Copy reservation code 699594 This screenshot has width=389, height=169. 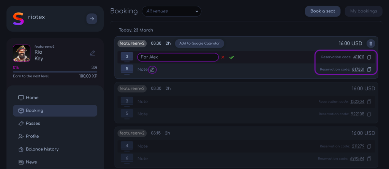[x=369, y=159]
